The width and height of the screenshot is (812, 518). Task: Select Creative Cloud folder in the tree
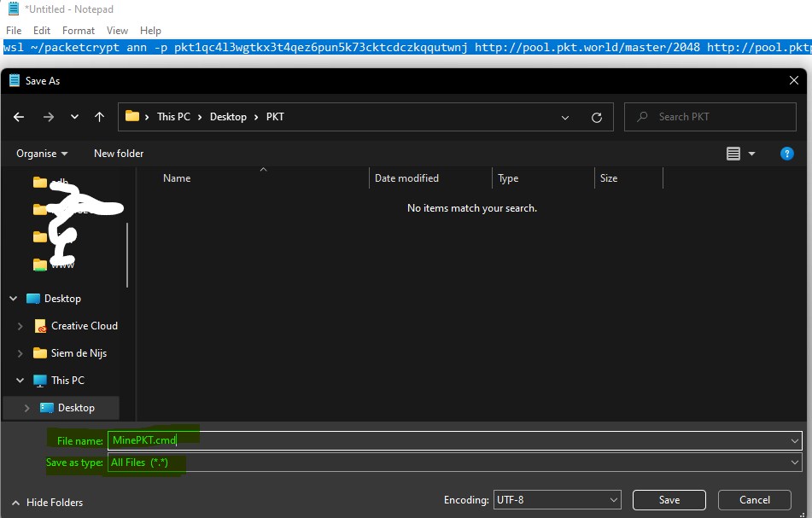[85, 326]
